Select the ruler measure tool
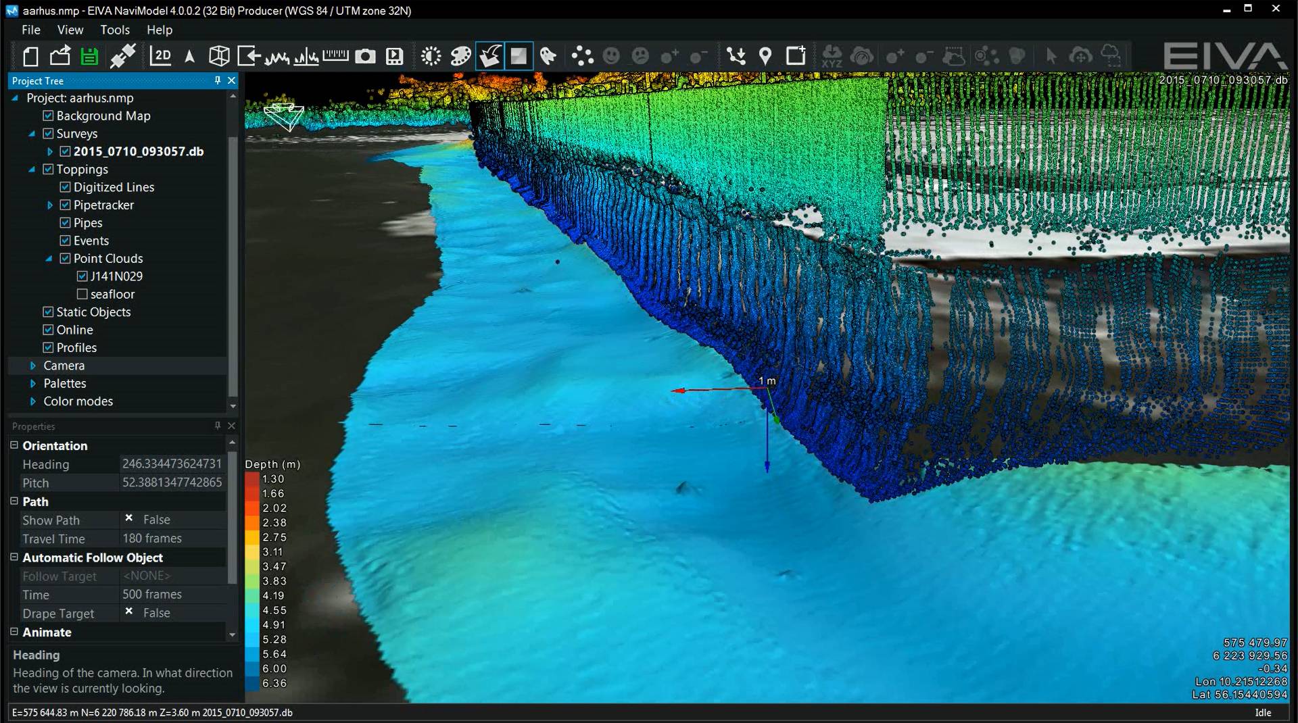 [x=335, y=56]
